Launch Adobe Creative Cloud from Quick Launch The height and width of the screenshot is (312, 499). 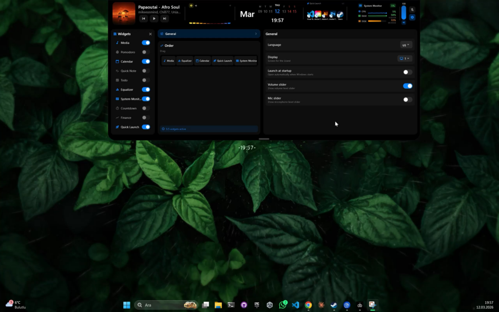pos(318,14)
